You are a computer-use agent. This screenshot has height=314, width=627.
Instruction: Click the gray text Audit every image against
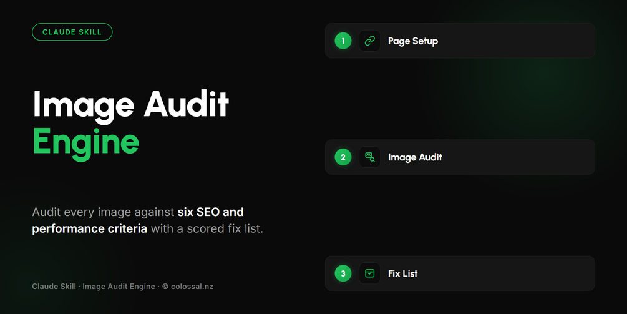click(103, 212)
